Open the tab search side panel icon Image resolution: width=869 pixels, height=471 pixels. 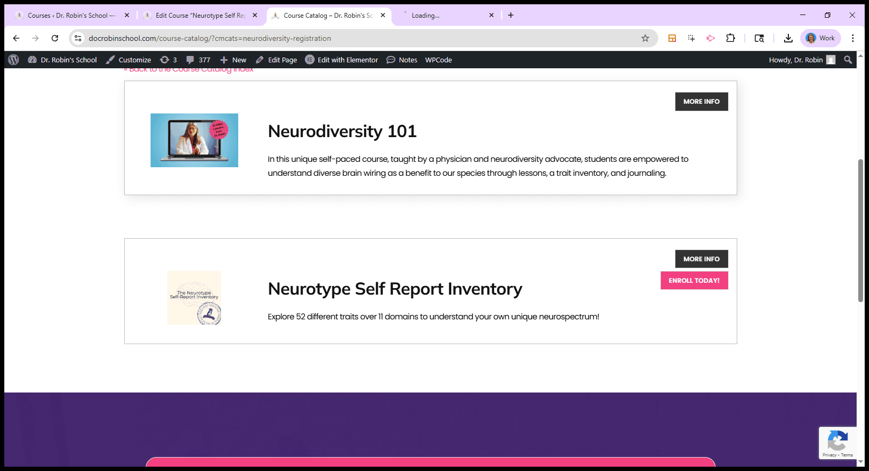click(759, 38)
